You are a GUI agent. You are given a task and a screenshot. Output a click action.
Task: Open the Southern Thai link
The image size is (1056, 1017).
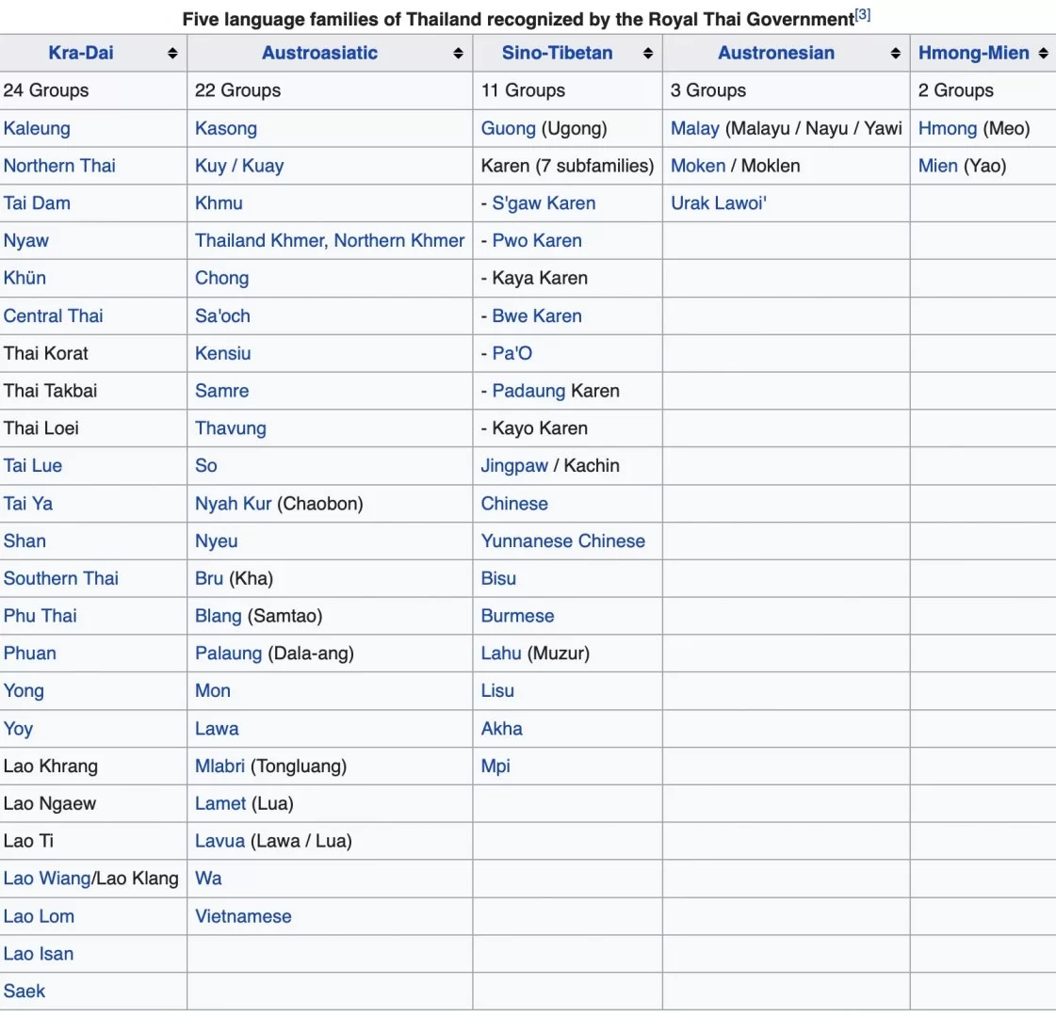coord(60,578)
